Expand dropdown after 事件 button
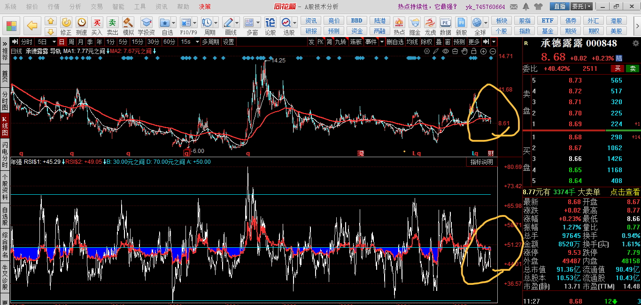The height and width of the screenshot is (305, 641). point(382,42)
